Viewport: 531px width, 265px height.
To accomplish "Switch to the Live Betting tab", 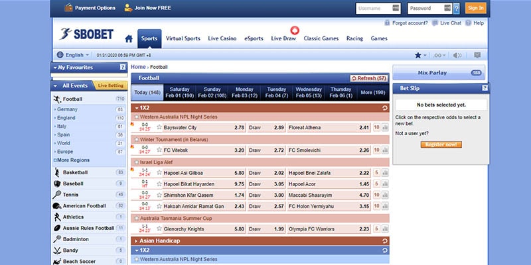I will click(x=110, y=86).
